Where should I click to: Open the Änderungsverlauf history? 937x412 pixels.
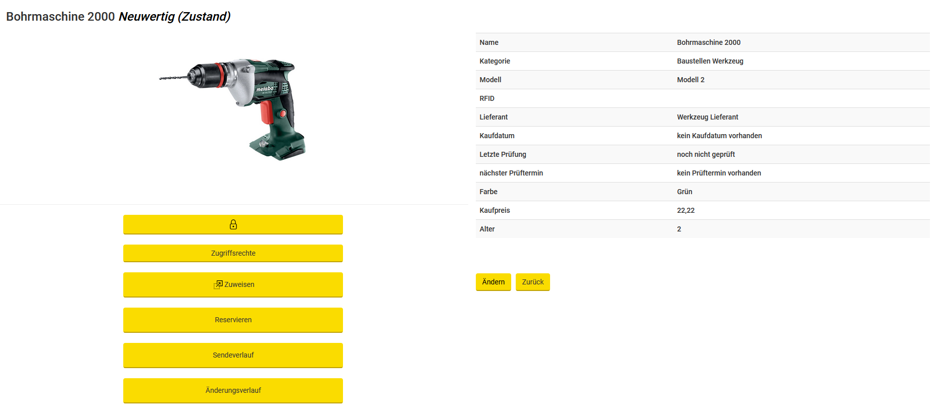tap(233, 390)
